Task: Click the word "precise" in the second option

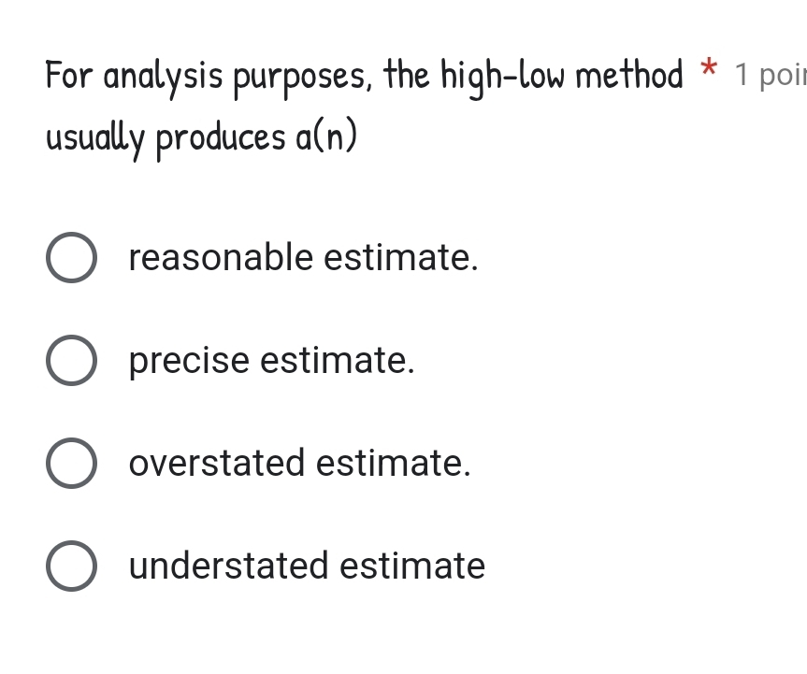Action: click(190, 361)
